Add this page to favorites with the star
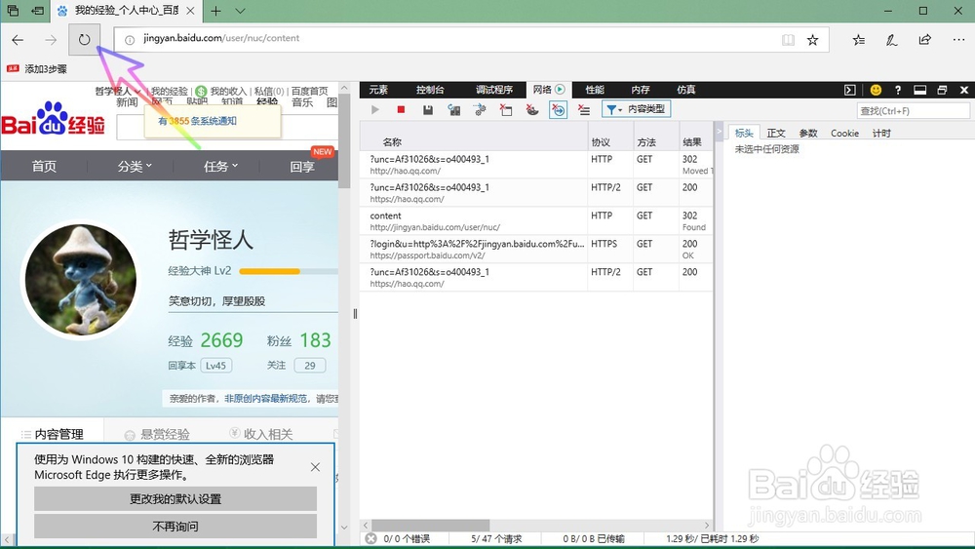 click(x=812, y=40)
